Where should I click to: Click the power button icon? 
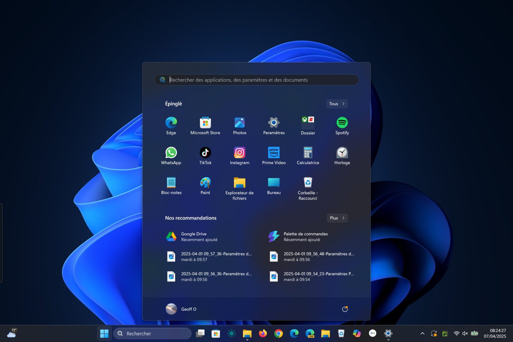(x=345, y=309)
